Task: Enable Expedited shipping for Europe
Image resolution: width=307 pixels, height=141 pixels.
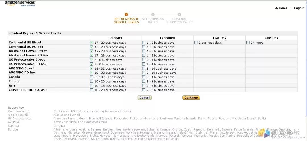Action: tap(144, 81)
